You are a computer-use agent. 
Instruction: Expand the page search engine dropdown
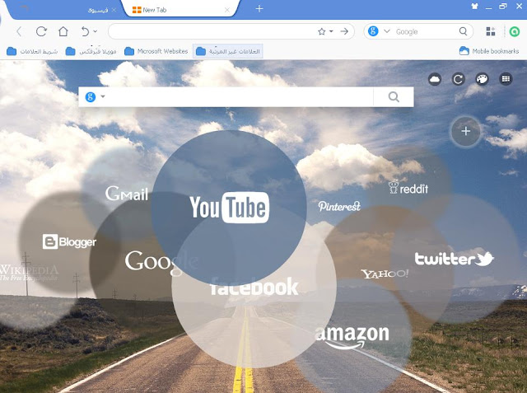pos(103,96)
